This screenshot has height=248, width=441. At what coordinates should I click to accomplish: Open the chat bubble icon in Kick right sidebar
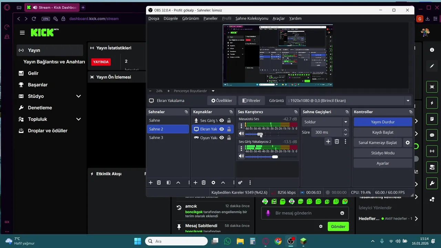(432, 135)
